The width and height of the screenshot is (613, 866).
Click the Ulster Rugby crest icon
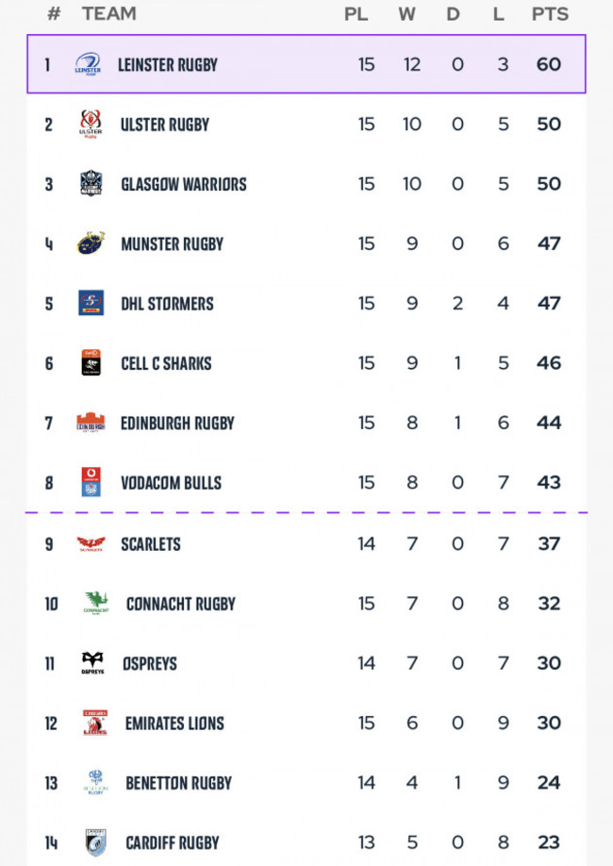point(91,125)
